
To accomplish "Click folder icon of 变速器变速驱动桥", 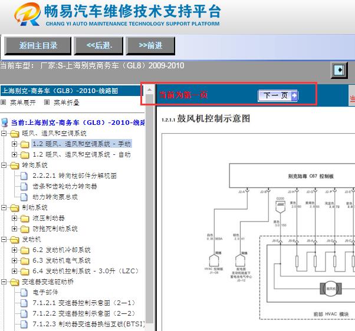I will (x=15, y=282).
